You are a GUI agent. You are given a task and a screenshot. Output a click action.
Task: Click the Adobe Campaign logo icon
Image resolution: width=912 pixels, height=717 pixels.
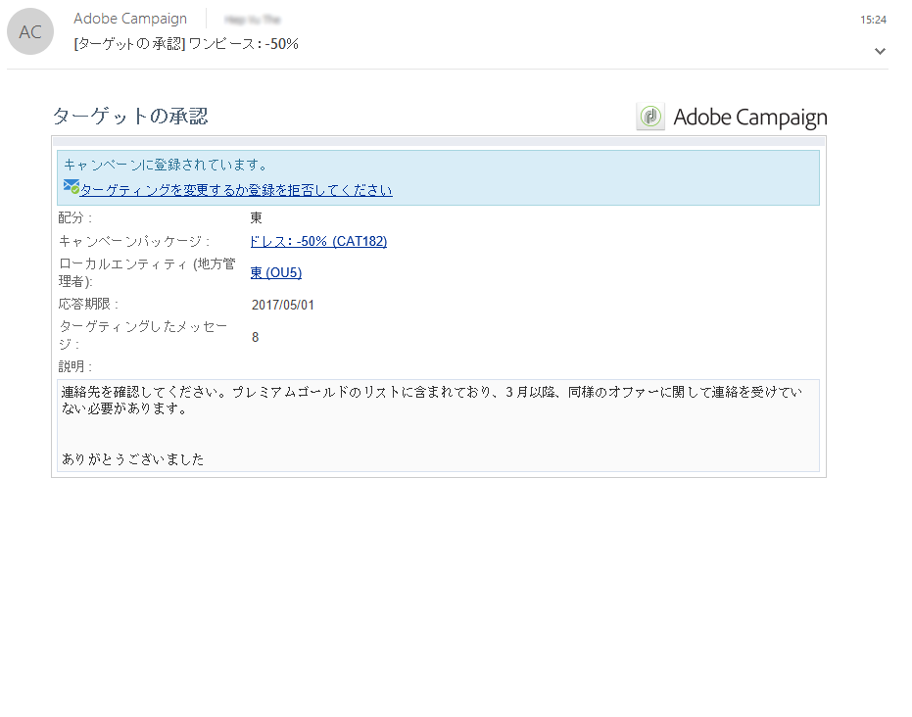point(650,117)
